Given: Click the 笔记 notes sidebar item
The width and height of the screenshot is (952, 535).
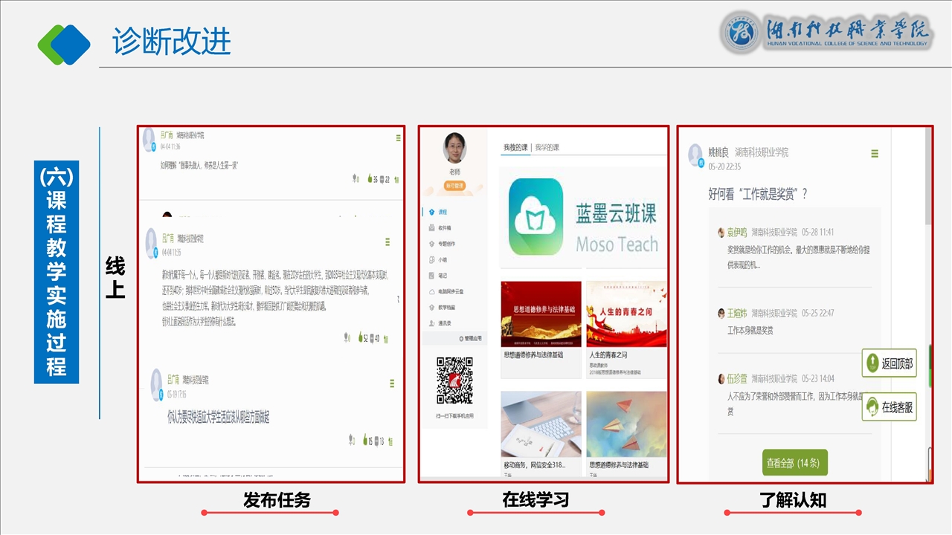Looking at the screenshot, I should [x=443, y=276].
